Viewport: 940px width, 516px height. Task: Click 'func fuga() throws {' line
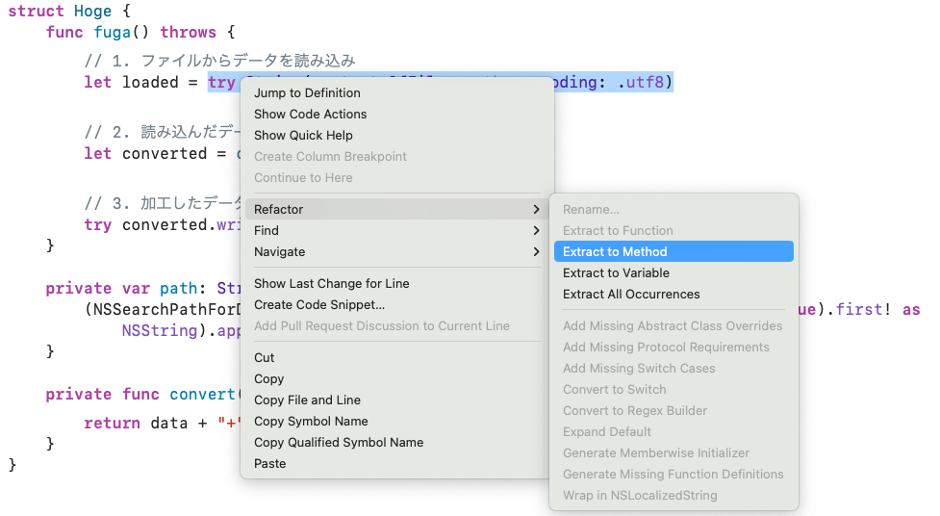click(x=140, y=33)
